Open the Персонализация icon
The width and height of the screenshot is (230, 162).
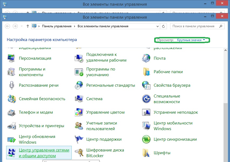11,58
